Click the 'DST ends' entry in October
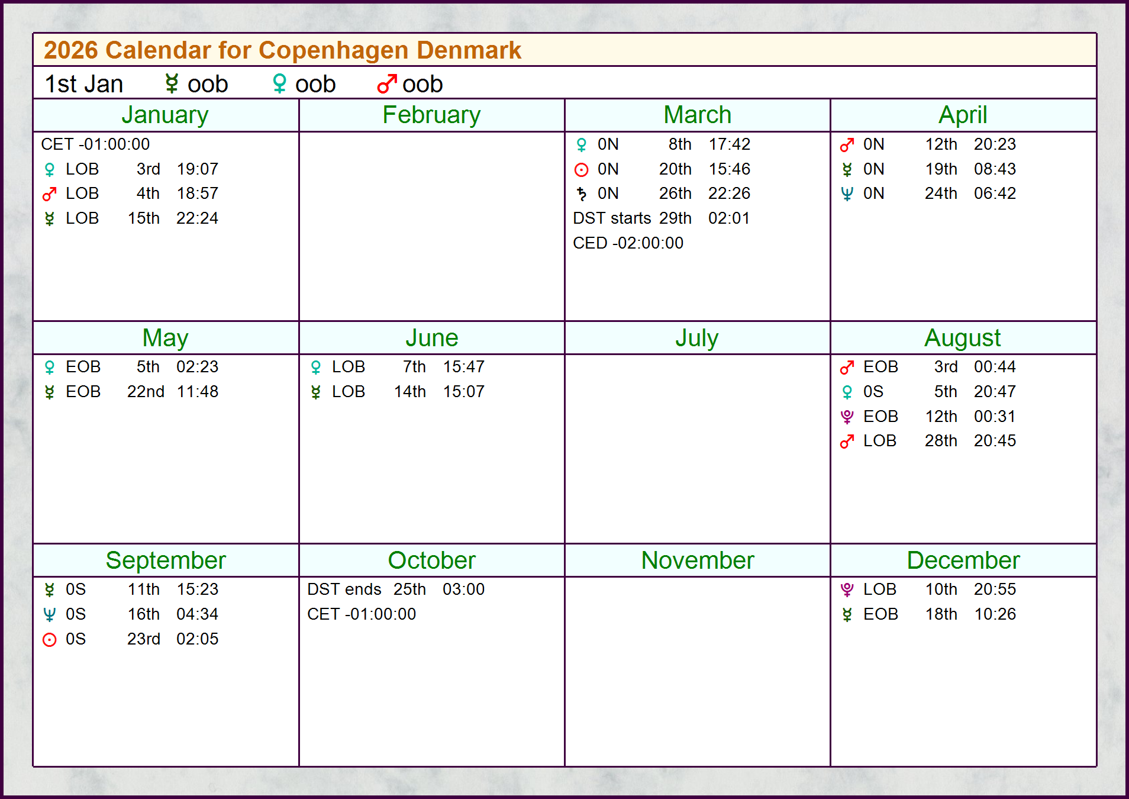The image size is (1129, 799). pos(344,589)
